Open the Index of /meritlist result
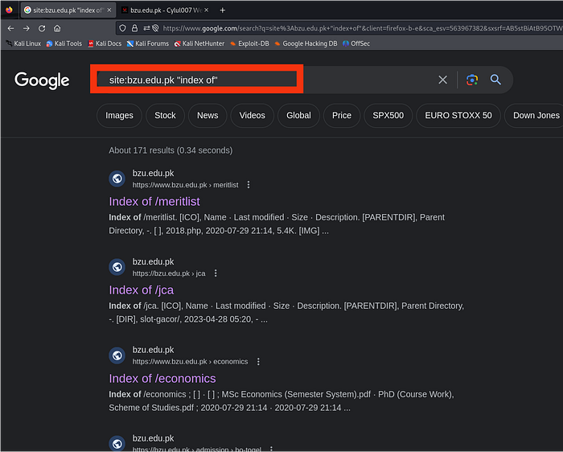 (x=154, y=201)
